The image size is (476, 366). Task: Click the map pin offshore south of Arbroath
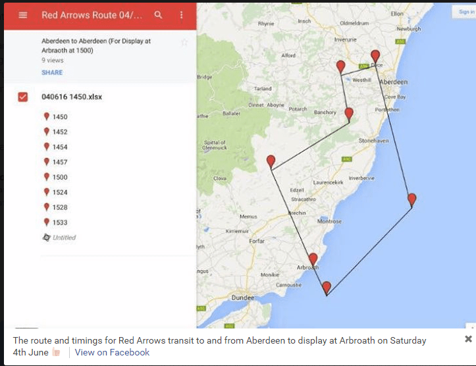[327, 288]
